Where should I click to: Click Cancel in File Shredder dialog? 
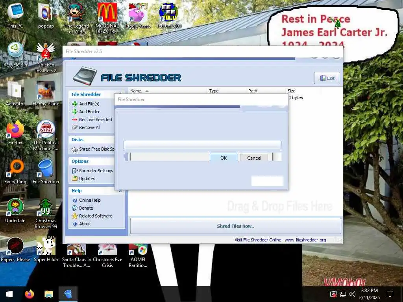(254, 158)
